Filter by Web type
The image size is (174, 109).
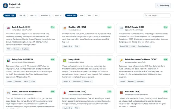(x=82, y=16)
